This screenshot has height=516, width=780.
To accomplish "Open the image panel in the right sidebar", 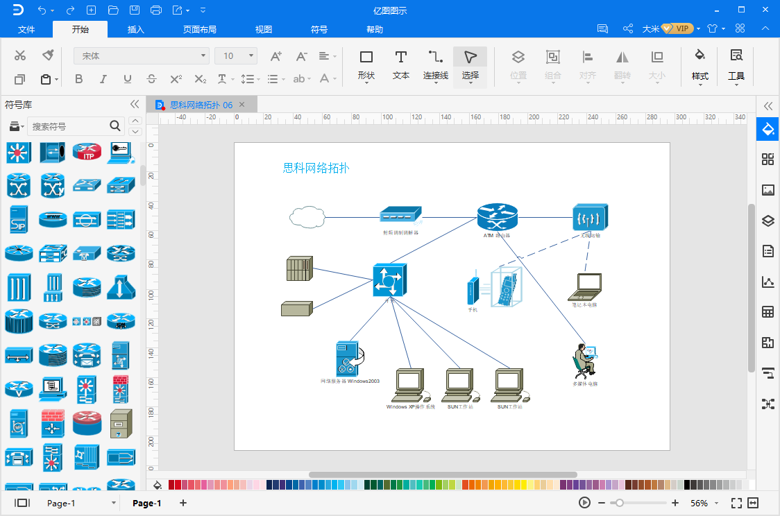I will pyautogui.click(x=768, y=190).
